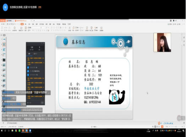Switch to Normal view in status bar
The width and height of the screenshot is (186, 137).
(x=155, y=127)
